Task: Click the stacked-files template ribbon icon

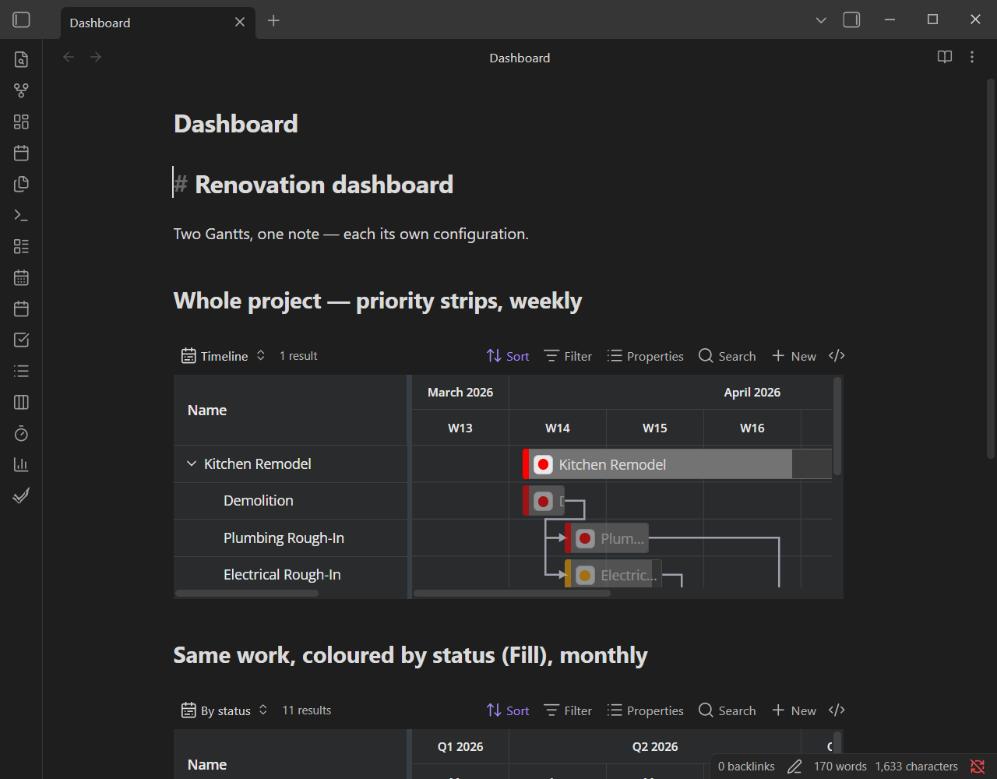Action: (21, 184)
